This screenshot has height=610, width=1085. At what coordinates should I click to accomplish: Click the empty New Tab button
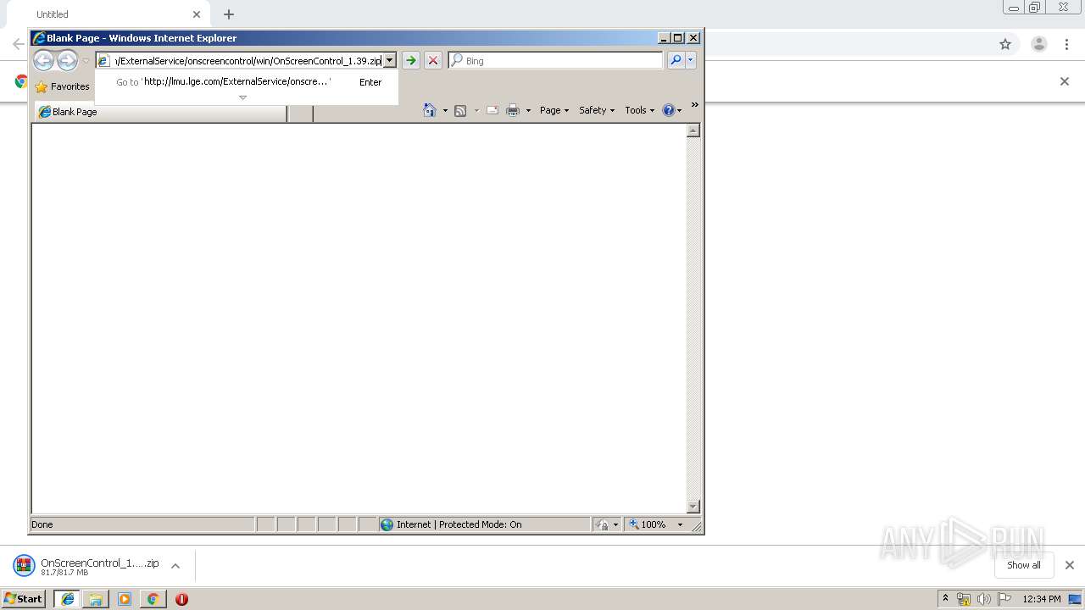point(300,113)
